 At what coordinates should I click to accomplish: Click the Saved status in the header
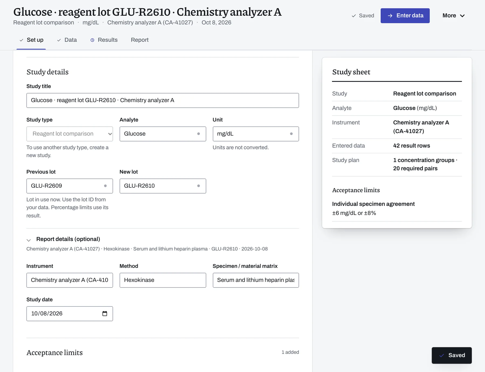[x=363, y=16]
